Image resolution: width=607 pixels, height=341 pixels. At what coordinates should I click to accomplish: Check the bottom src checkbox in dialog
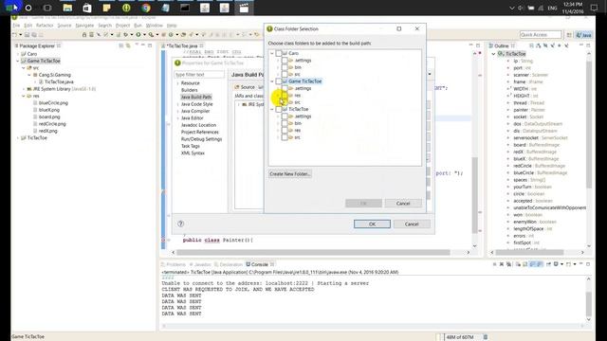[285, 137]
